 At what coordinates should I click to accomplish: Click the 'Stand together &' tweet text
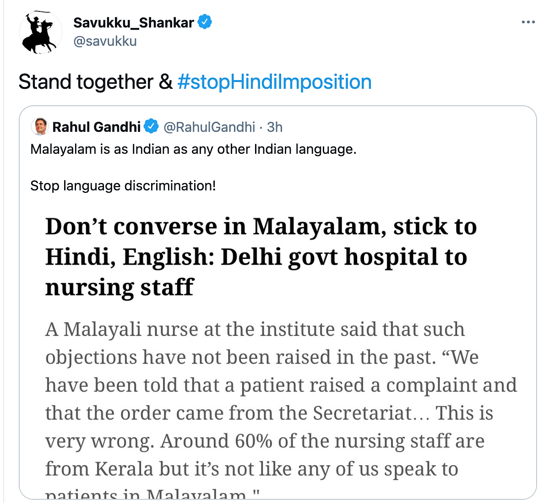tap(95, 82)
